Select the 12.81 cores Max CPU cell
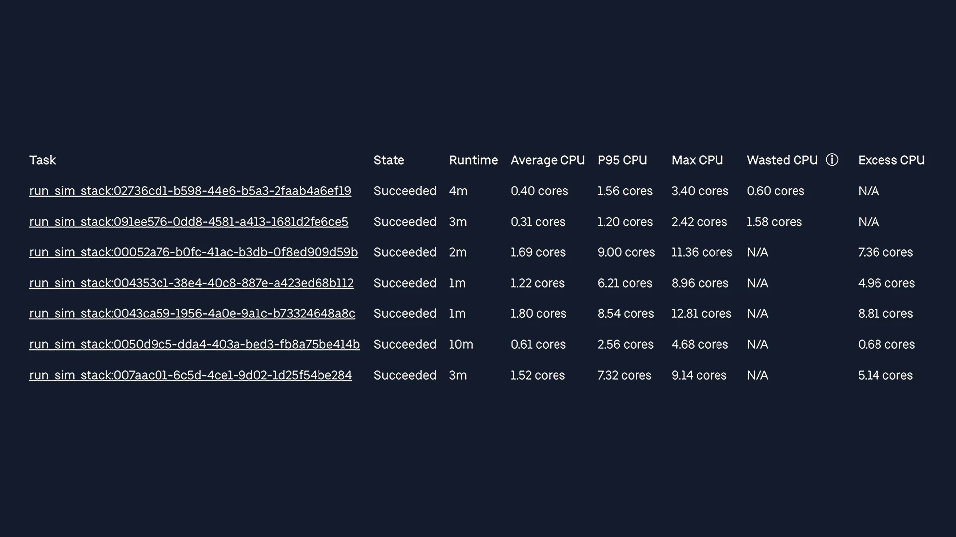956x537 pixels. [x=701, y=314]
